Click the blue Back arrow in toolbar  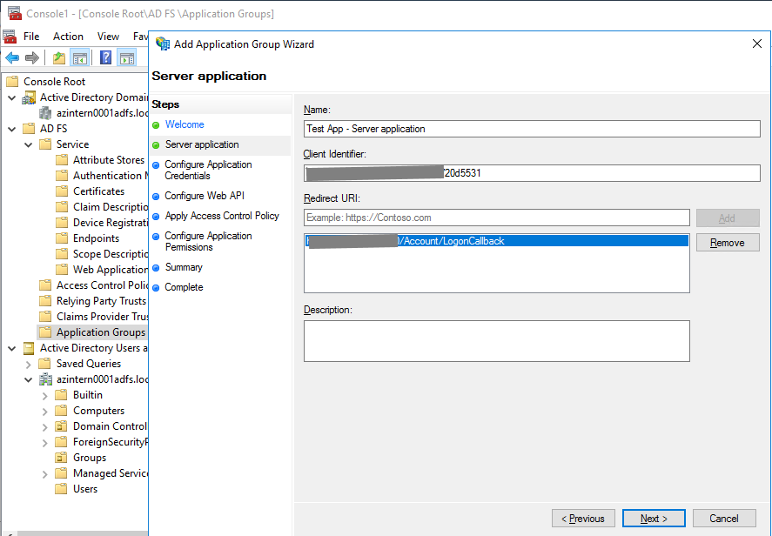(12, 58)
